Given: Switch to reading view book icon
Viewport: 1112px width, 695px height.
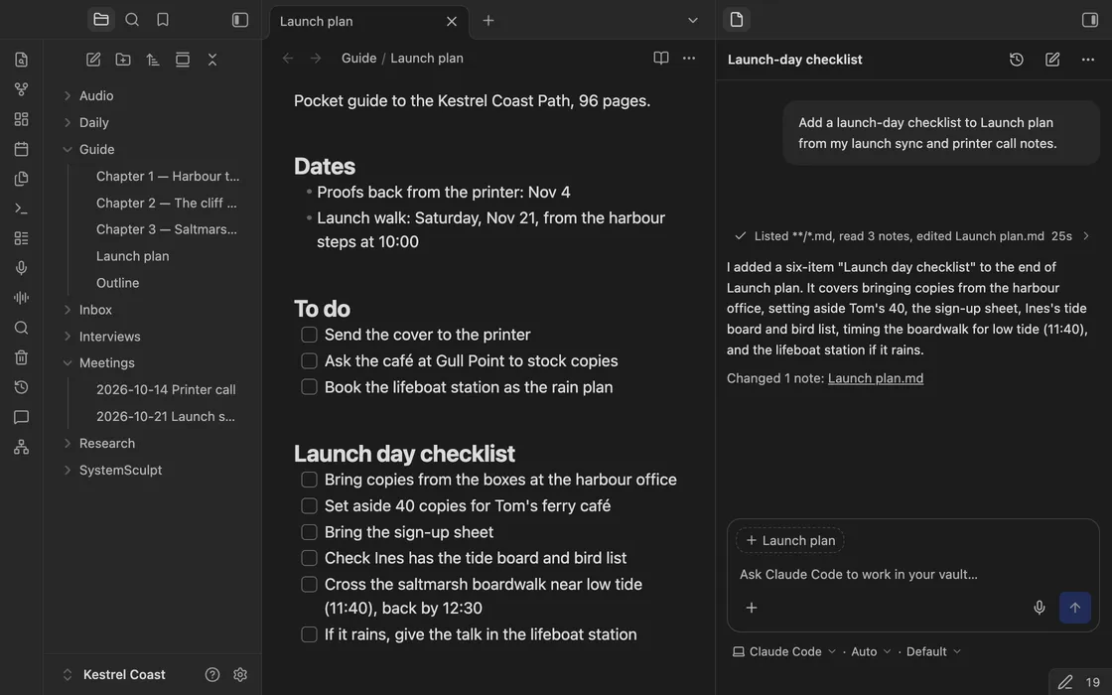Looking at the screenshot, I should [661, 59].
